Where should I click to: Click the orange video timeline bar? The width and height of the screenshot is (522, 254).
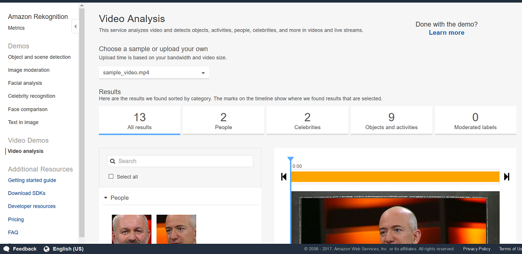tap(395, 177)
